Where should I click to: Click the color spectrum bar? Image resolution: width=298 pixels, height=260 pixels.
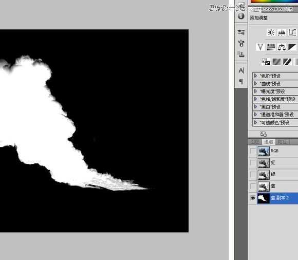tap(274, 2)
